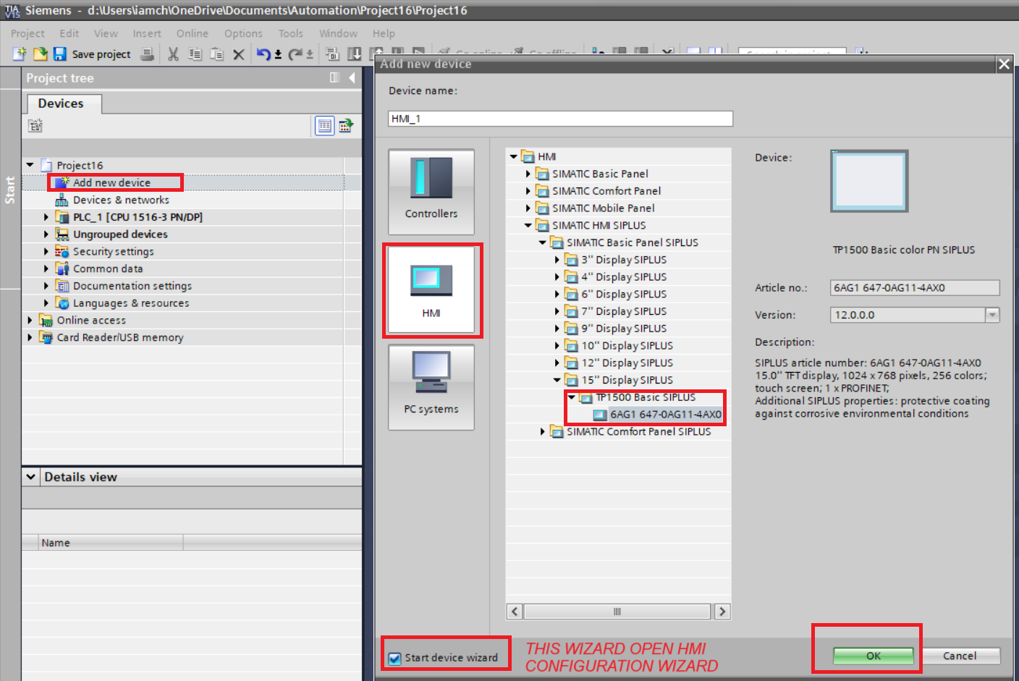Expand the 7" Display SIPLUS folder
Image resolution: width=1019 pixels, height=681 pixels.
pyautogui.click(x=557, y=311)
